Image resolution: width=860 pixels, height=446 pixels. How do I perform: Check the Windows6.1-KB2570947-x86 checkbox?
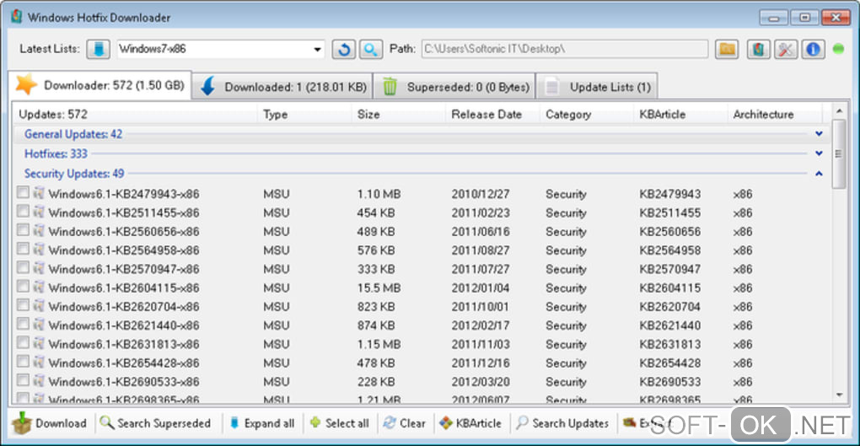tap(23, 267)
